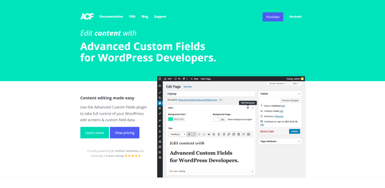Click the View pricing button

pos(124,132)
